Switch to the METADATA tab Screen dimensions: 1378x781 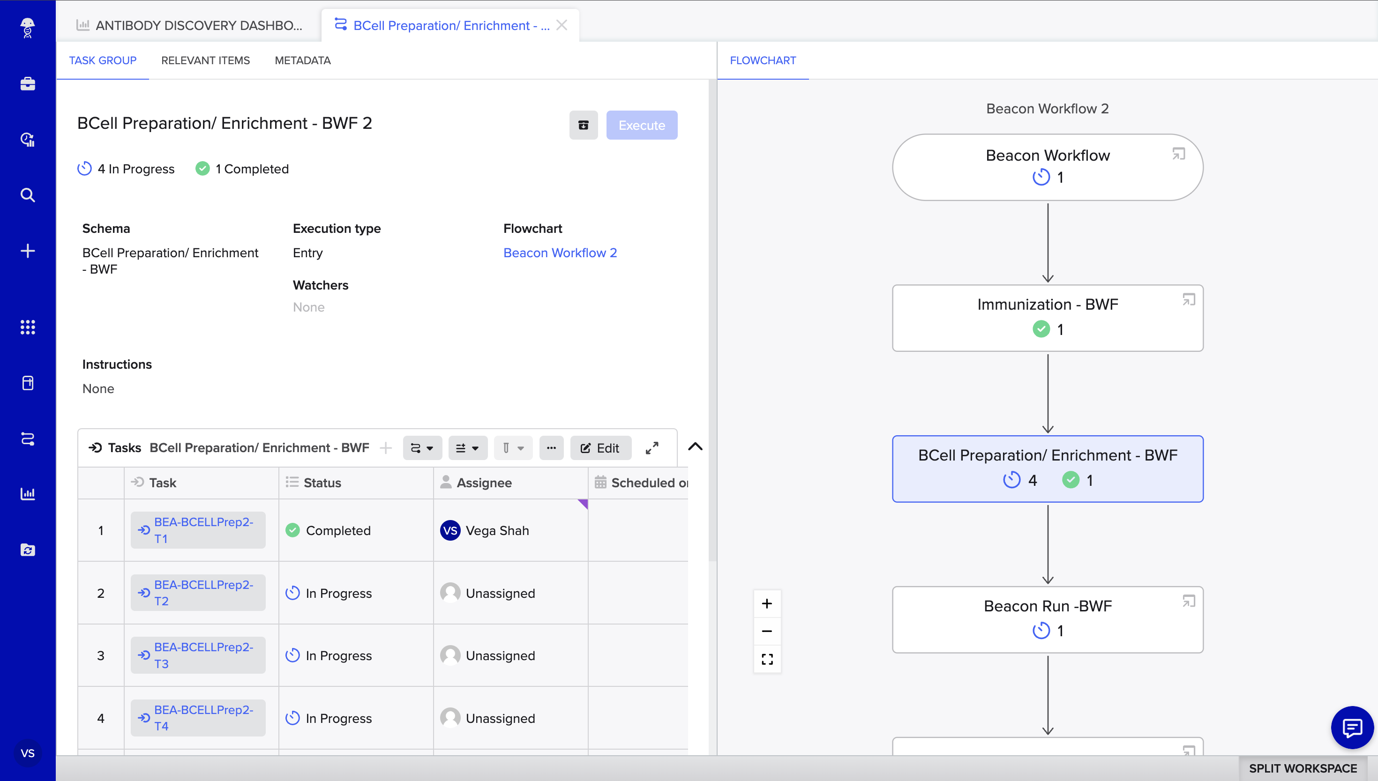303,60
